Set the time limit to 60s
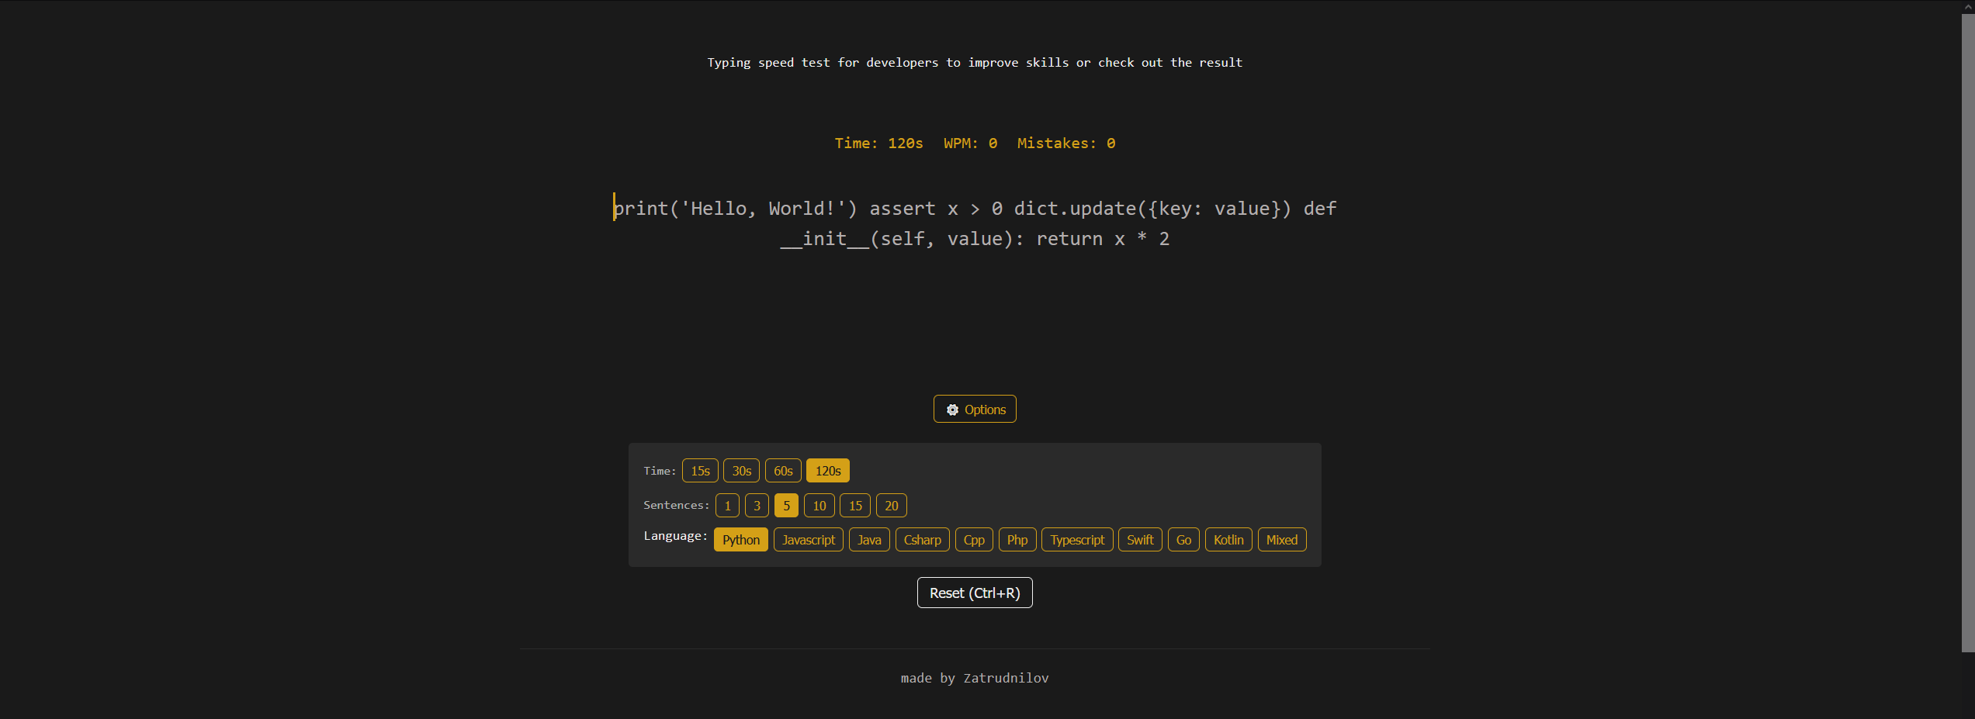 pyautogui.click(x=783, y=471)
